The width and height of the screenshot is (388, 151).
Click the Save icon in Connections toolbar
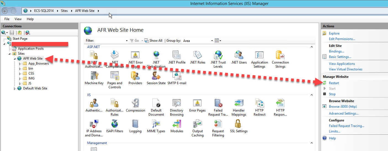pyautogui.click(x=12, y=33)
